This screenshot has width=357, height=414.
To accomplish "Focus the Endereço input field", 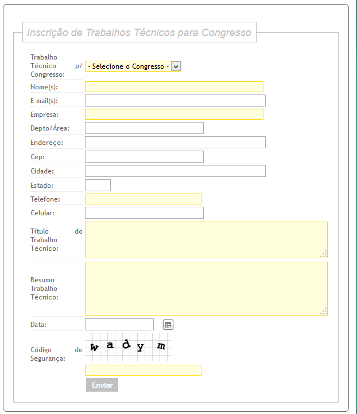I will click(175, 142).
